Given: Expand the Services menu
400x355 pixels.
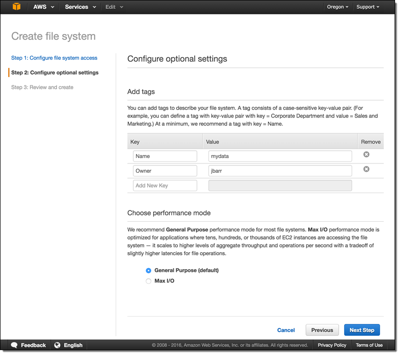Looking at the screenshot, I should pyautogui.click(x=80, y=7).
